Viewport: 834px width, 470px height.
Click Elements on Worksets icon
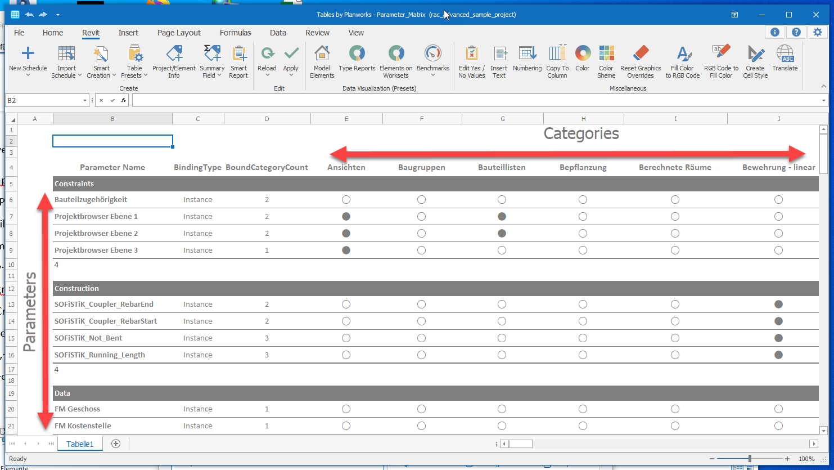pyautogui.click(x=396, y=54)
